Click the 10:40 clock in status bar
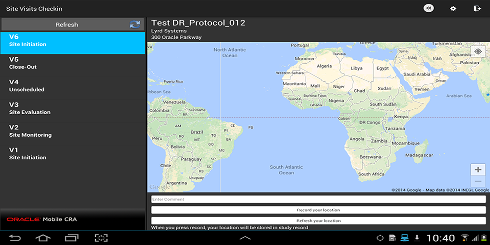The image size is (490, 245). coord(441,238)
